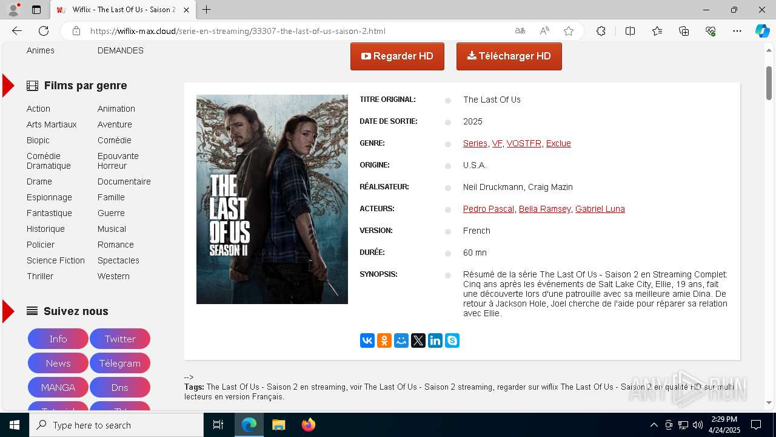Open browser extensions icon
776x437 pixels.
601,31
